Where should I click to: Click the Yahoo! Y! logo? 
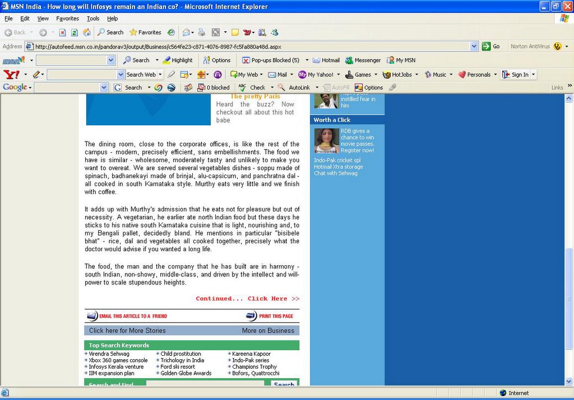pyautogui.click(x=11, y=74)
